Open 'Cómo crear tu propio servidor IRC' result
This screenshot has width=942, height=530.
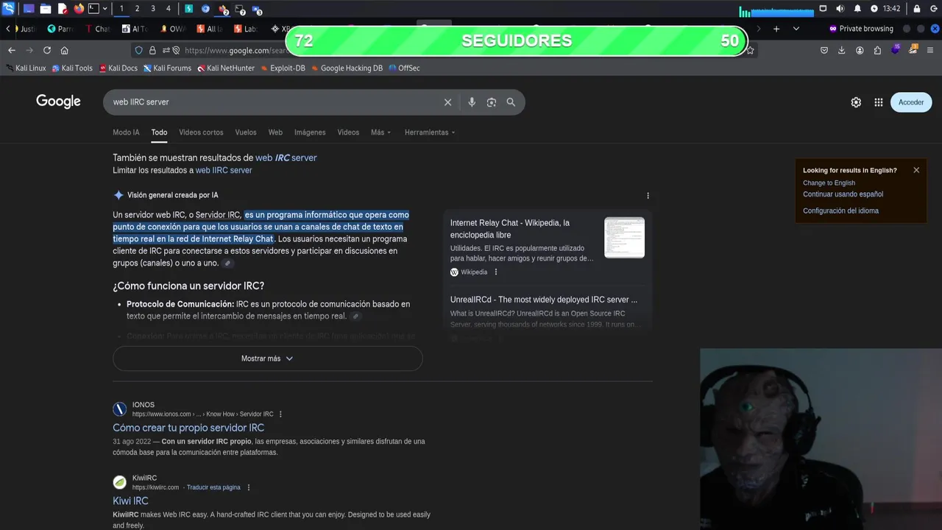188,428
